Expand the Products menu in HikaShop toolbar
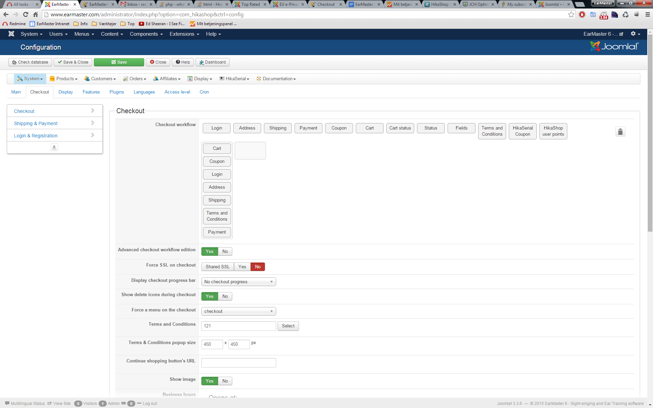 (64, 79)
